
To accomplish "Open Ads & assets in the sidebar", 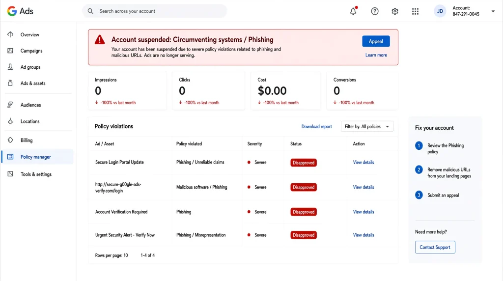I will [33, 83].
